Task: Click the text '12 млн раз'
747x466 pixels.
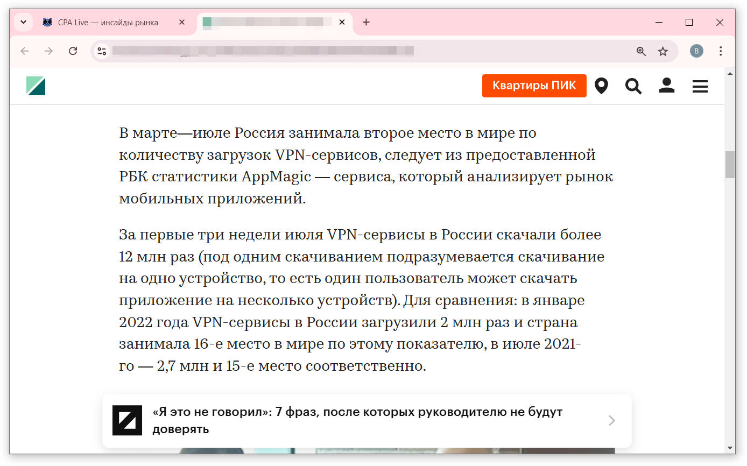Action: coord(157,257)
